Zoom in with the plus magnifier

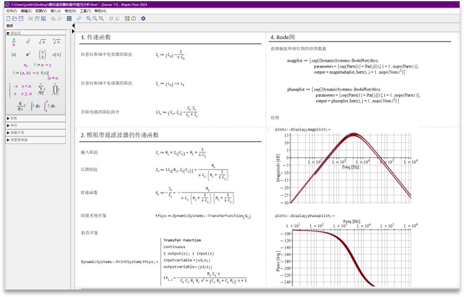click(88, 19)
